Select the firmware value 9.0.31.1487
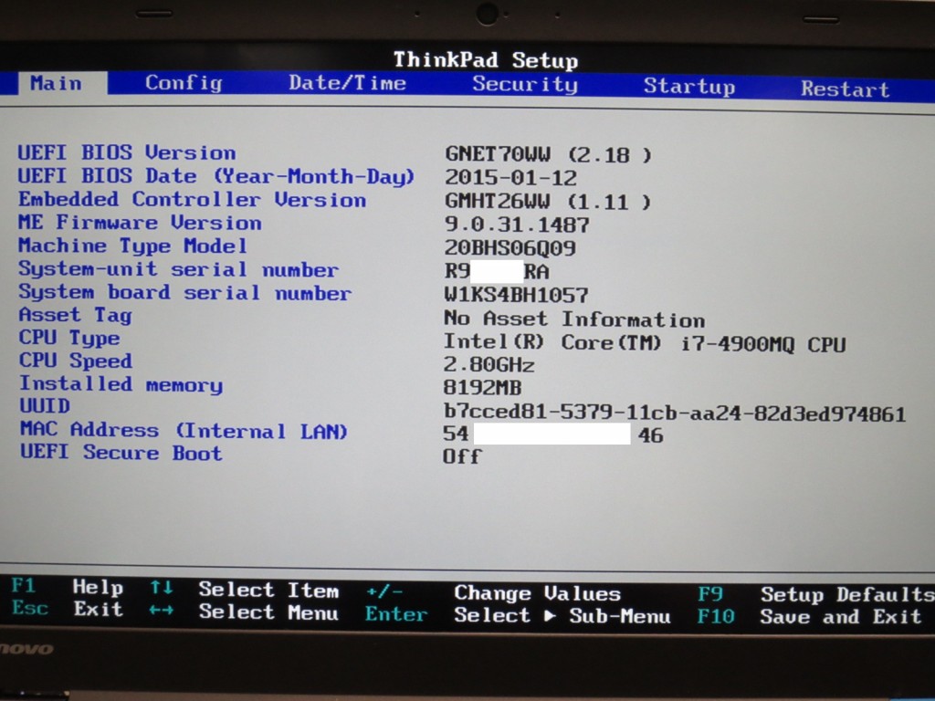Image resolution: width=935 pixels, height=701 pixels. pyautogui.click(x=517, y=225)
